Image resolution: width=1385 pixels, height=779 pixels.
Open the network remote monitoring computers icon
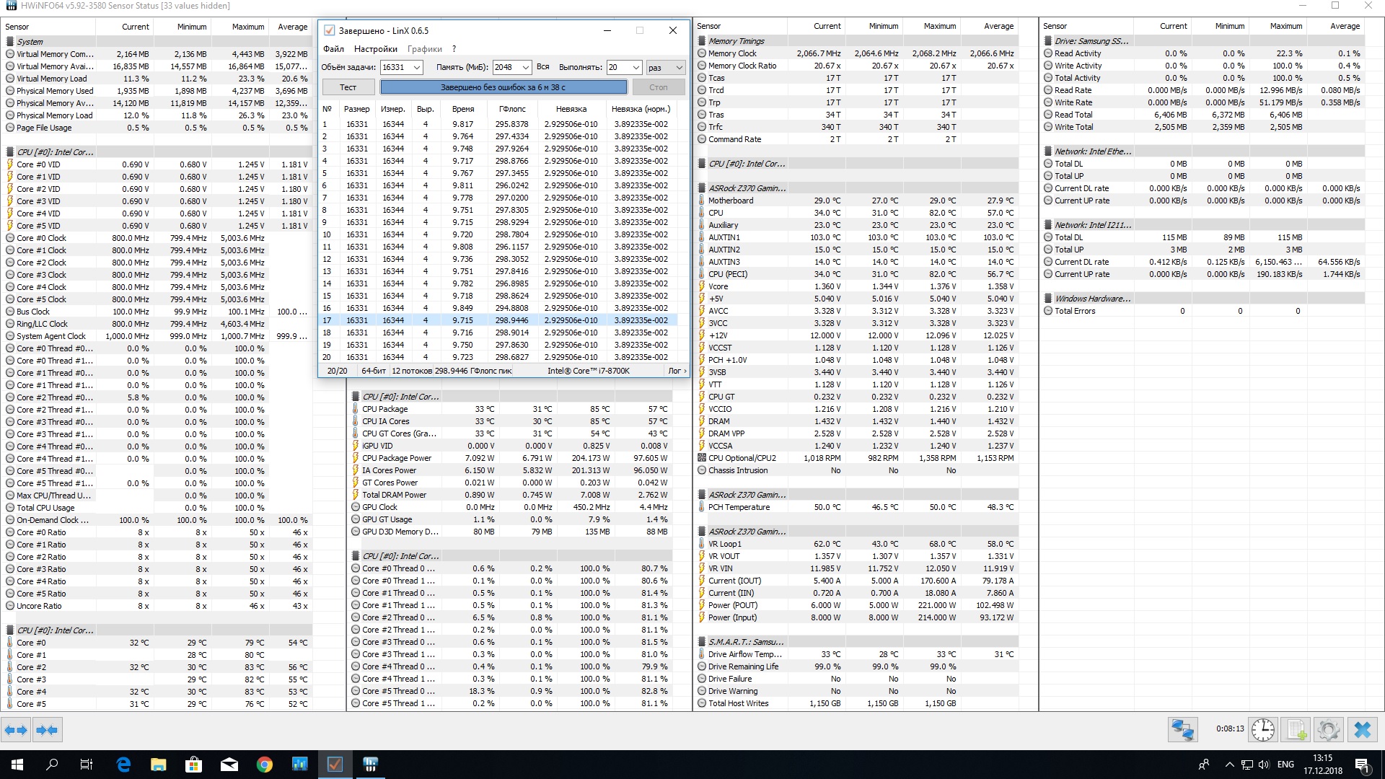coord(1182,730)
